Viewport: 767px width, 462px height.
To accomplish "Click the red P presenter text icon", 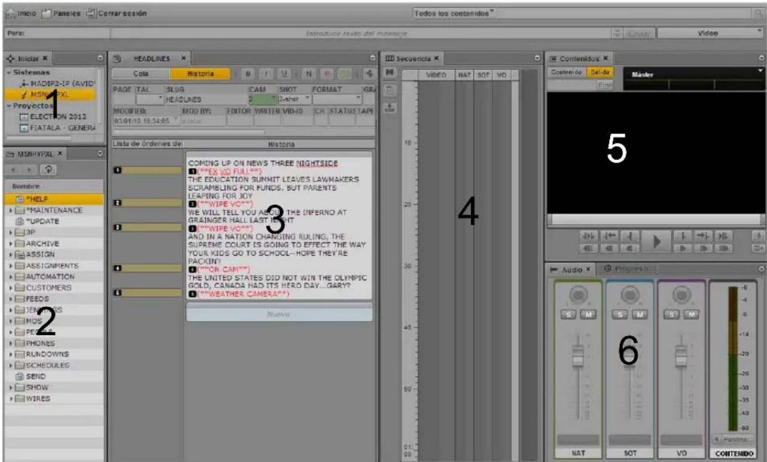I will click(326, 74).
